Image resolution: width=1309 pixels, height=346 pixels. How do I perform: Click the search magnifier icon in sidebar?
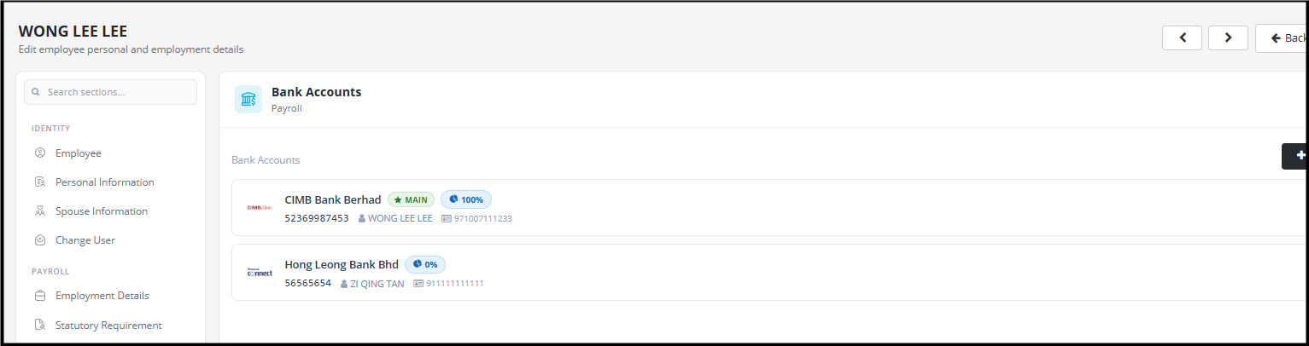tap(36, 92)
